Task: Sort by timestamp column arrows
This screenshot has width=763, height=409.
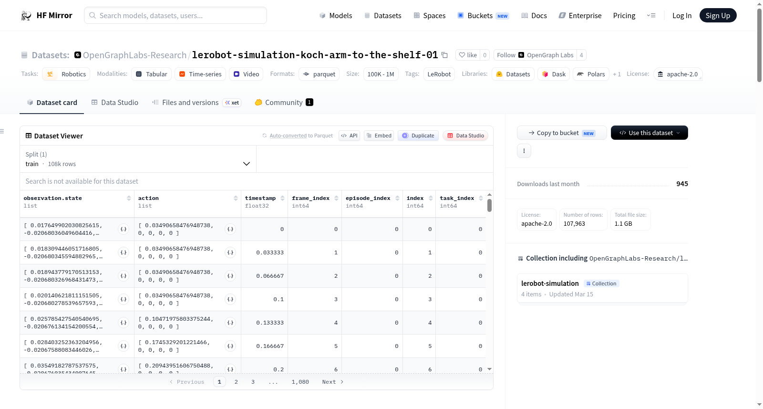Action: pos(282,198)
